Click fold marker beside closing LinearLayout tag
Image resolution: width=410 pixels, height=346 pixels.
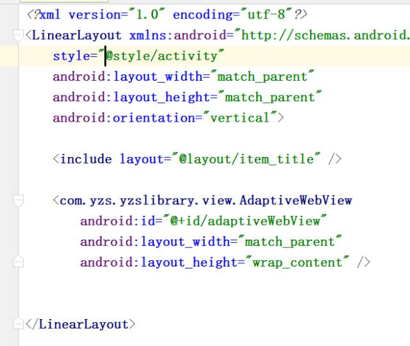[x=18, y=323]
